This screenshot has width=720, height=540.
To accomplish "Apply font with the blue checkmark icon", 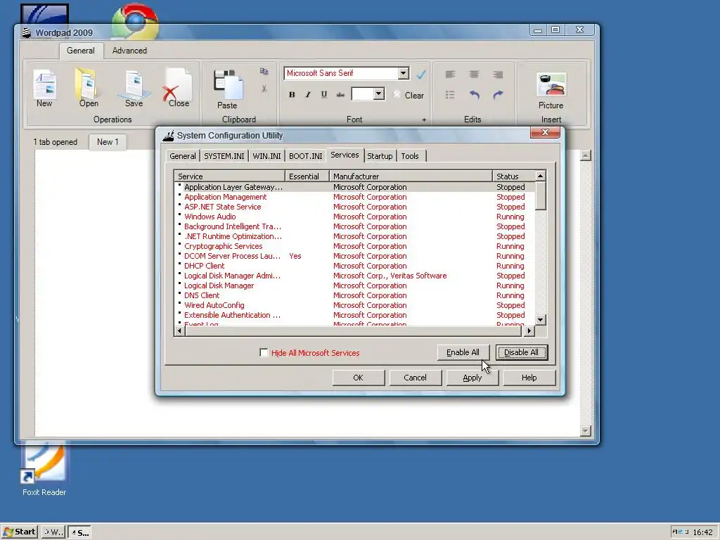I will tap(421, 74).
